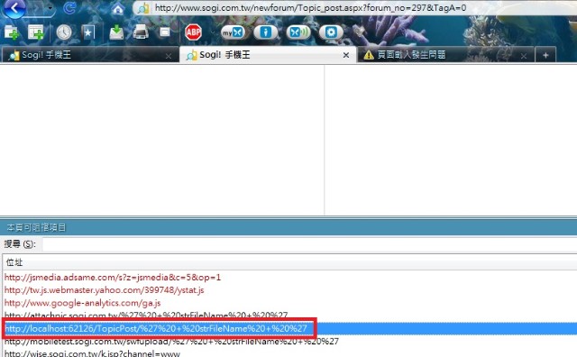Click the new tab group icon with green plus
Image resolution: width=577 pixels, height=357 pixels.
[x=36, y=32]
